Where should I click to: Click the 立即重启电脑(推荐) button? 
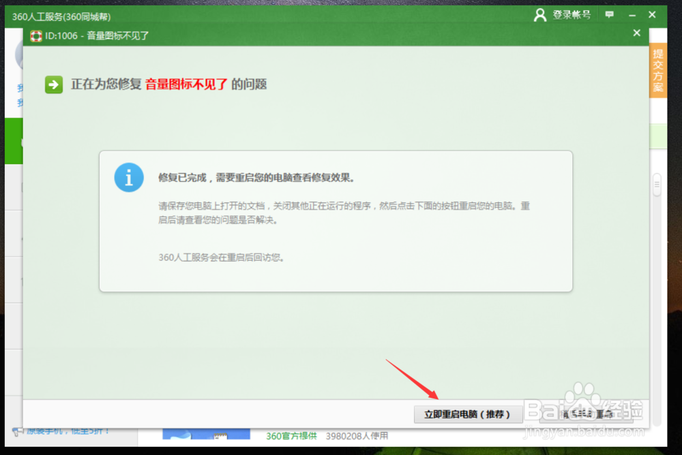[x=468, y=414]
